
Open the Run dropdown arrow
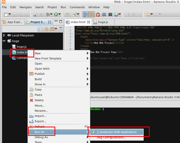coord(60,14)
